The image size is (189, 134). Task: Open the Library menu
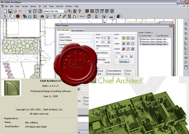[x=33, y=6]
